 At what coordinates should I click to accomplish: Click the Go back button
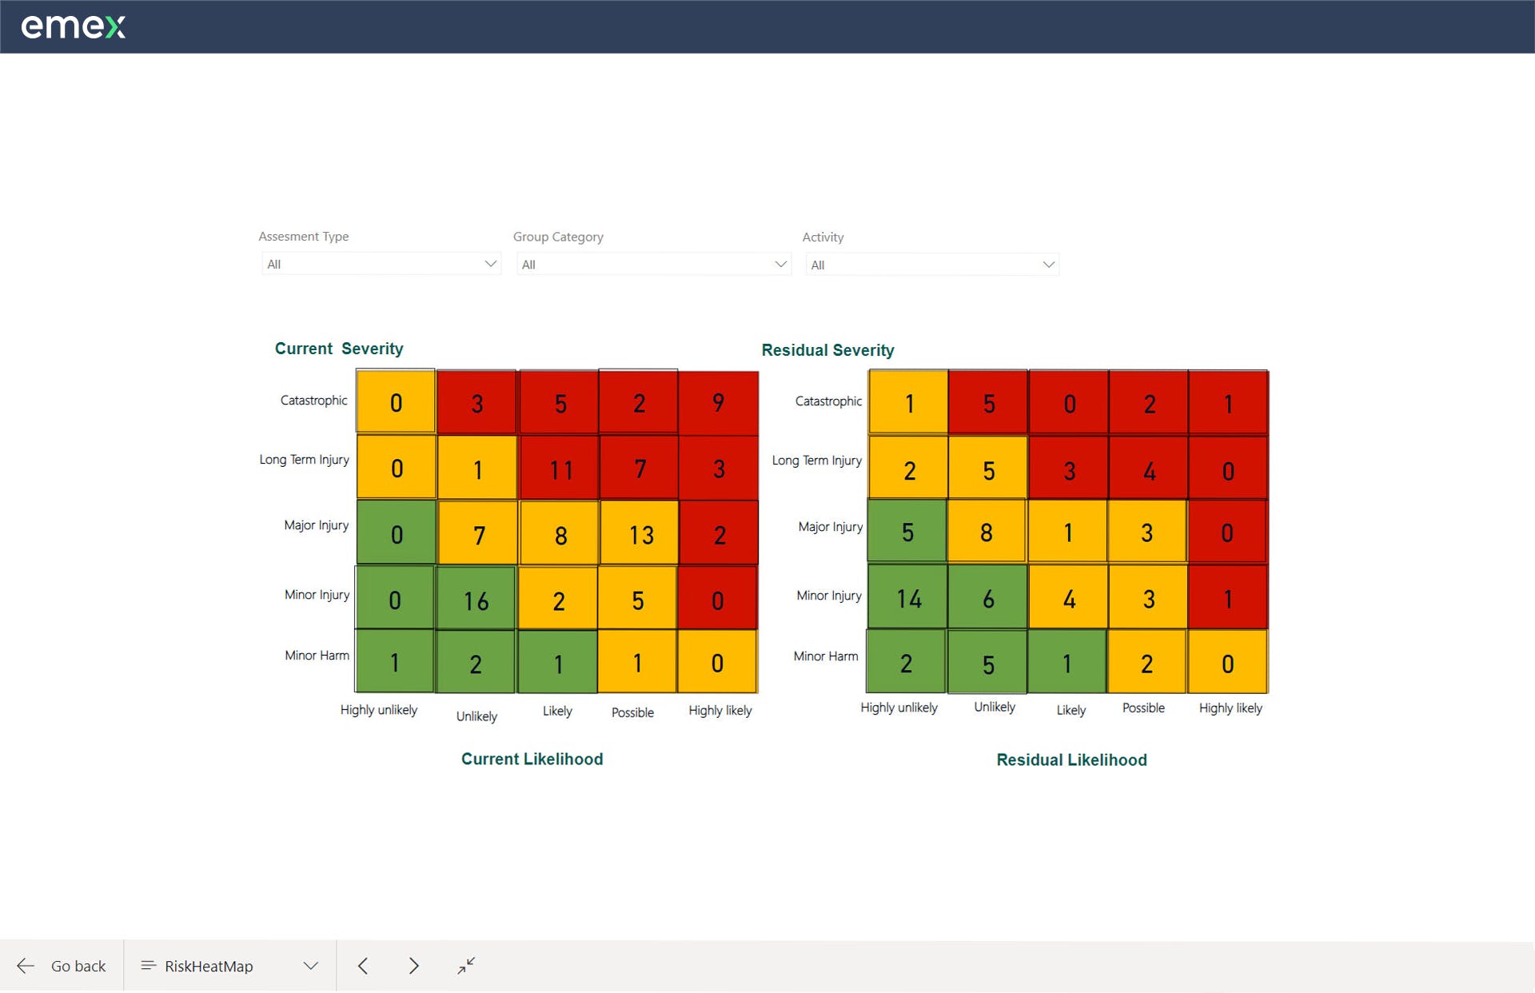pyautogui.click(x=78, y=966)
